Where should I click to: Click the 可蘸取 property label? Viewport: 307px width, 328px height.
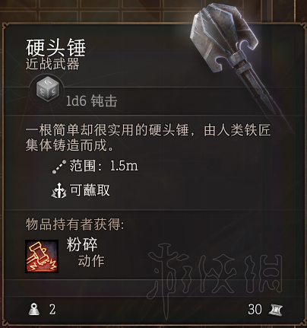point(90,190)
